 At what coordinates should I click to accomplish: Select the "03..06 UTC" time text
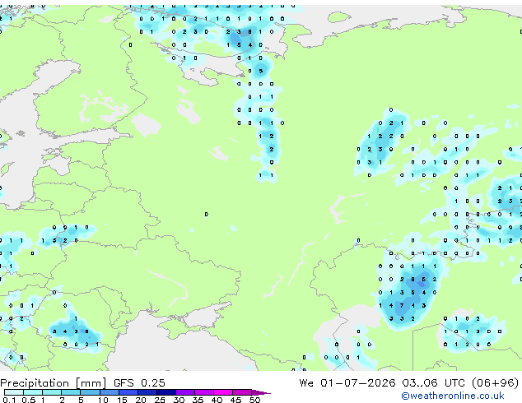point(433,383)
